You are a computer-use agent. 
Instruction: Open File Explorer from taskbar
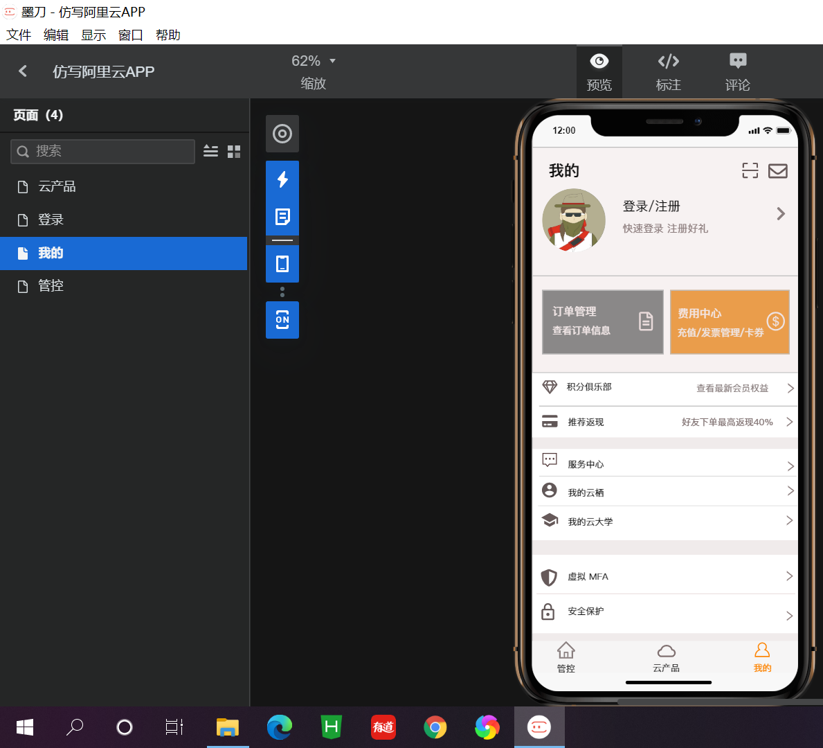(227, 727)
